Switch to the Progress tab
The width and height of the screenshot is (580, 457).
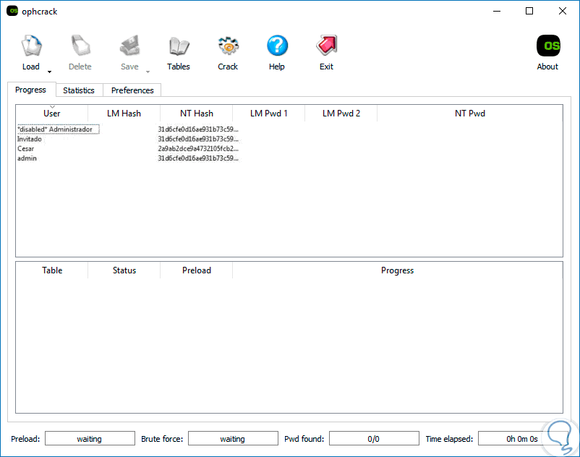[x=30, y=90]
